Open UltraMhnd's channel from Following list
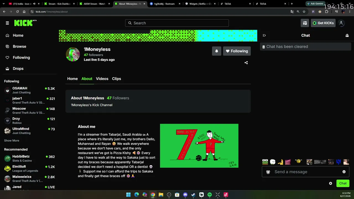Image resolution: width=354 pixels, height=199 pixels. pos(29,131)
